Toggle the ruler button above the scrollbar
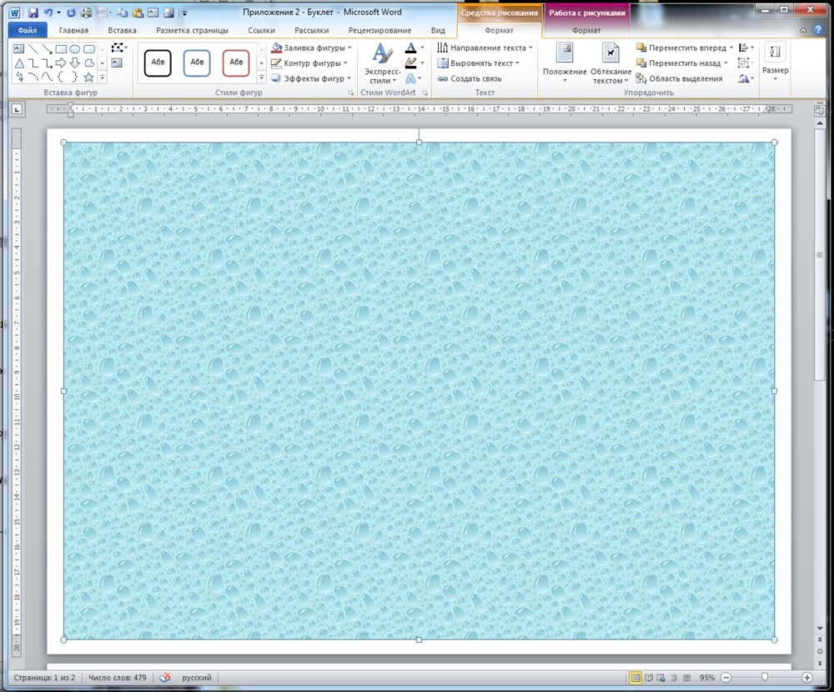The image size is (834, 692). point(819,109)
